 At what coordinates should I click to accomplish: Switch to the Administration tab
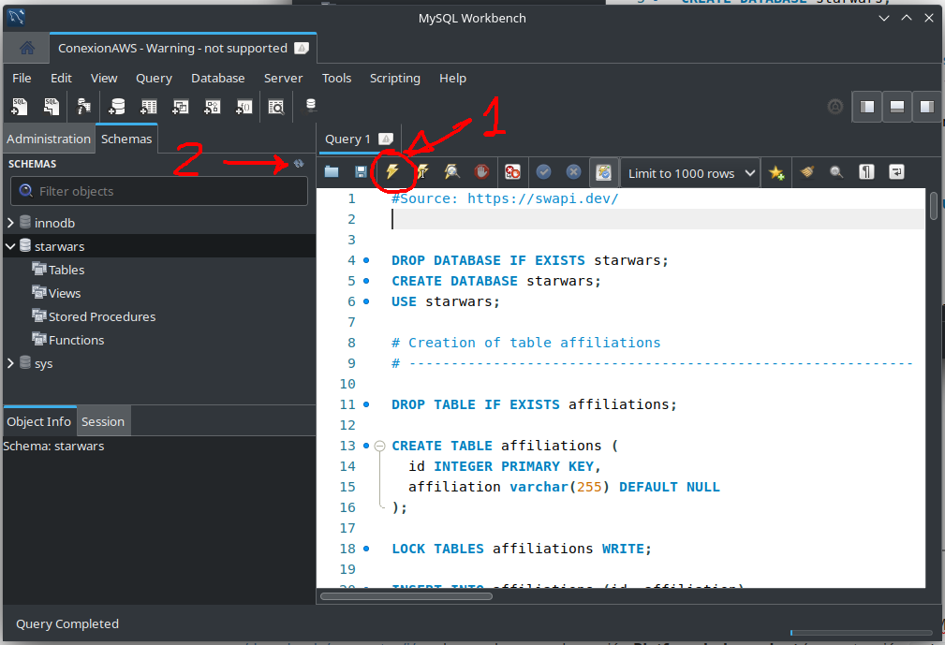(x=49, y=138)
